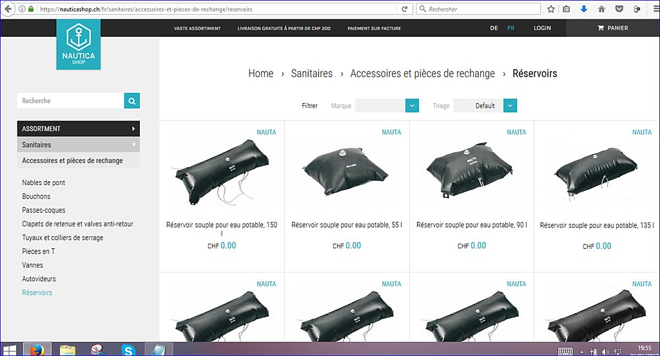The height and width of the screenshot is (356, 660).
Task: Show hidden tray icons arrow
Action: pos(582,351)
